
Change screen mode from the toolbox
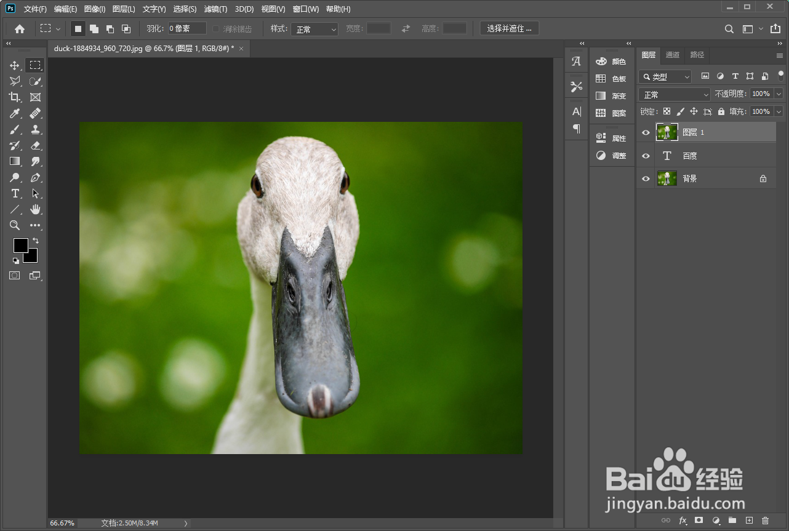[x=35, y=276]
